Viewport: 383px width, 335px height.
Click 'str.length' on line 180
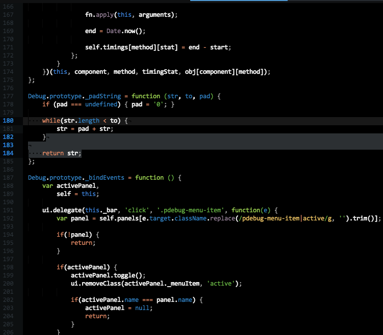tap(81, 121)
